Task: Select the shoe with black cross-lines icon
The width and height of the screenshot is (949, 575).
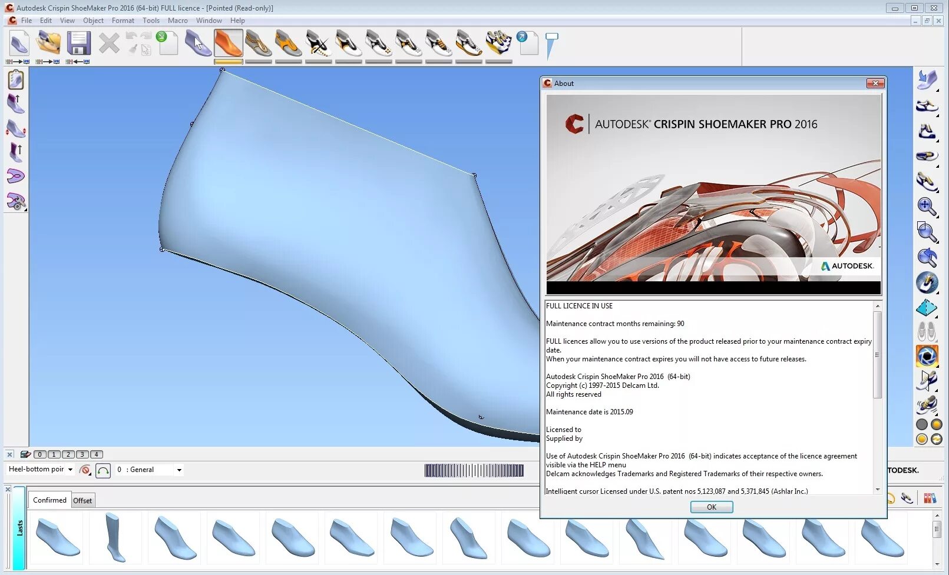Action: 319,43
